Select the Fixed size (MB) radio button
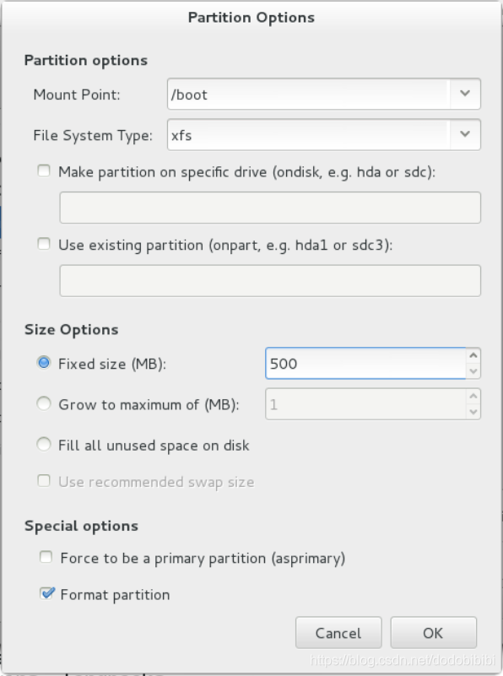 point(44,363)
